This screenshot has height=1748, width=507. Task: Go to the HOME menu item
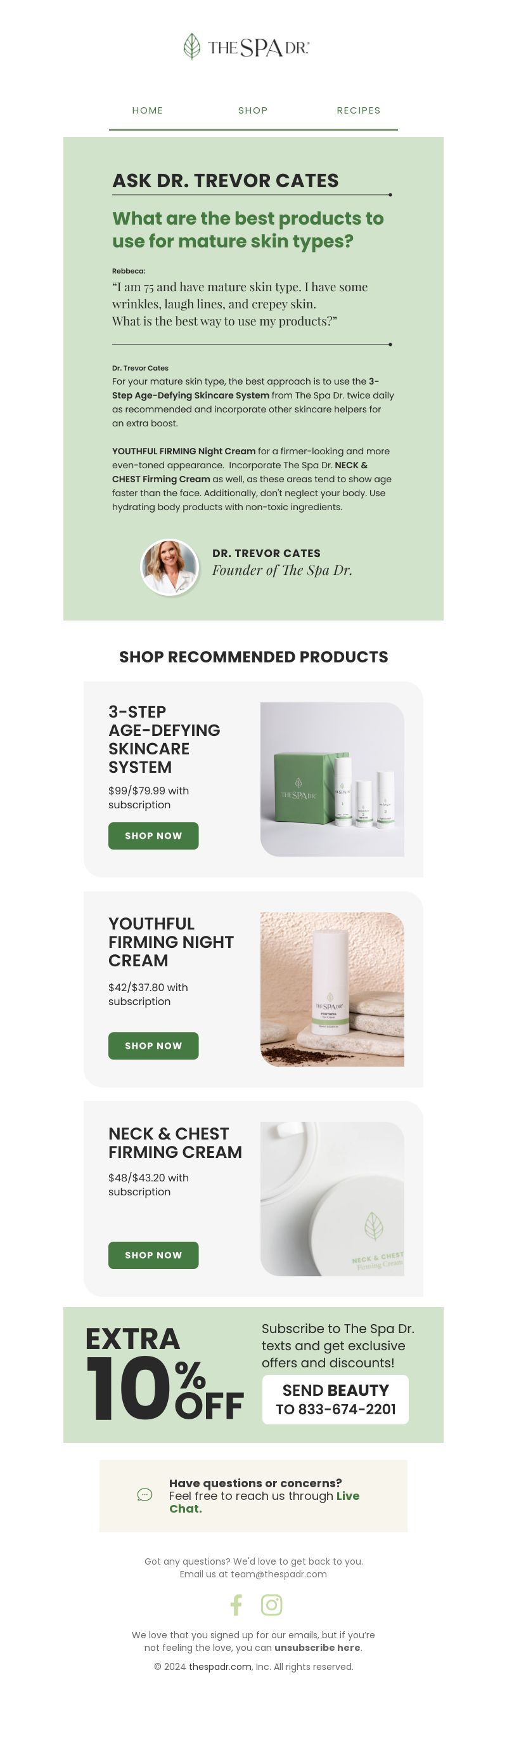click(x=148, y=110)
